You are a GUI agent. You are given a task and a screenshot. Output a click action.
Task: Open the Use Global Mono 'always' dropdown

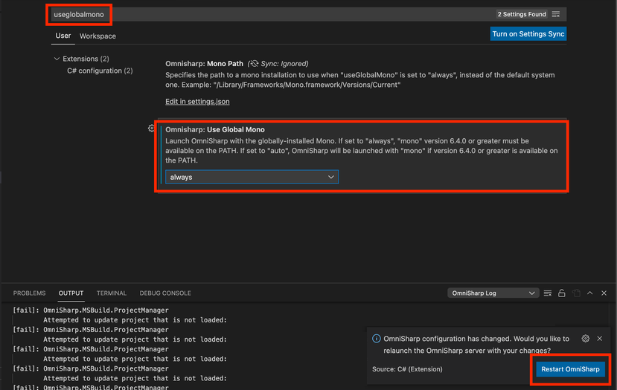252,177
